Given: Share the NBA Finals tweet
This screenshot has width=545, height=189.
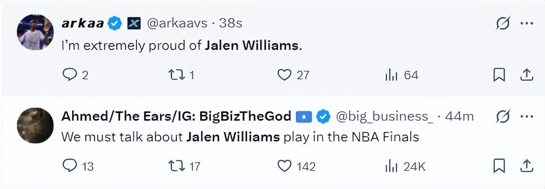Looking at the screenshot, I should click(526, 166).
